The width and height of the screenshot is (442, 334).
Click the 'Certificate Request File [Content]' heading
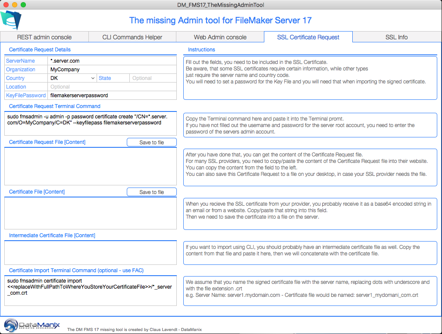point(47,142)
